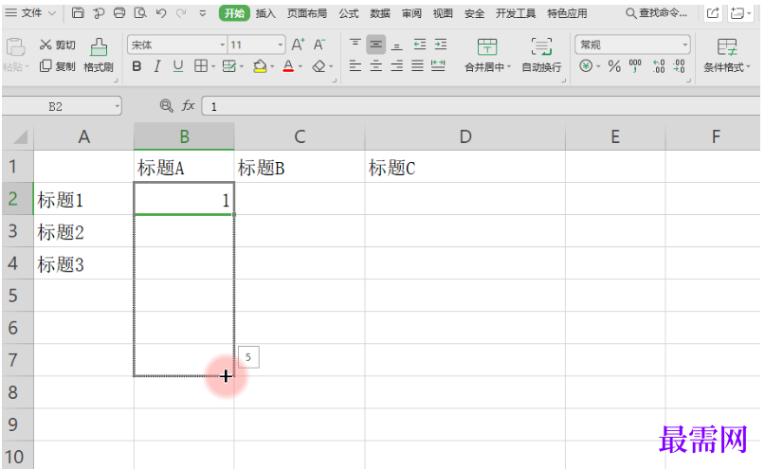This screenshot has height=469, width=765.
Task: Click Merge and Center (合并居中) icon
Action: point(487,47)
